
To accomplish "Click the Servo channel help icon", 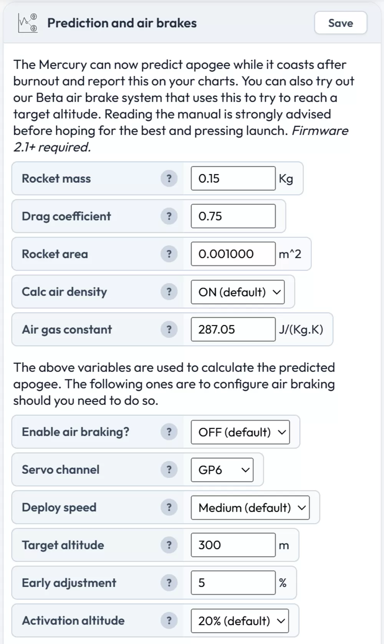I will pyautogui.click(x=169, y=469).
